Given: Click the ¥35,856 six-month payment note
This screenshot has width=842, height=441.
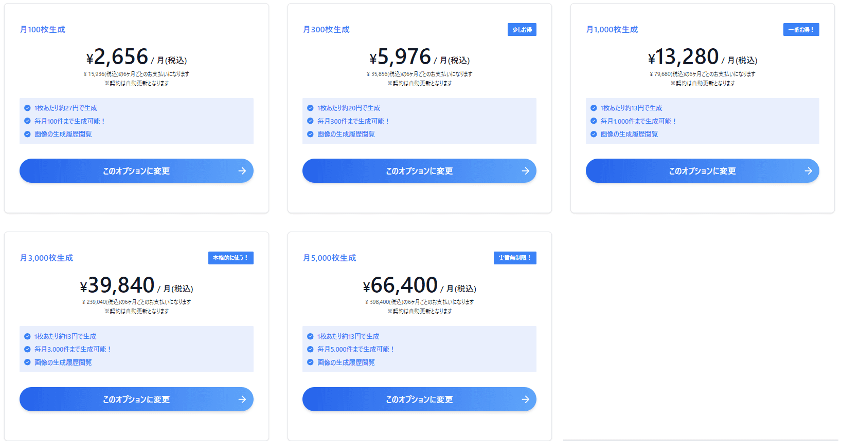Looking at the screenshot, I should [x=419, y=74].
